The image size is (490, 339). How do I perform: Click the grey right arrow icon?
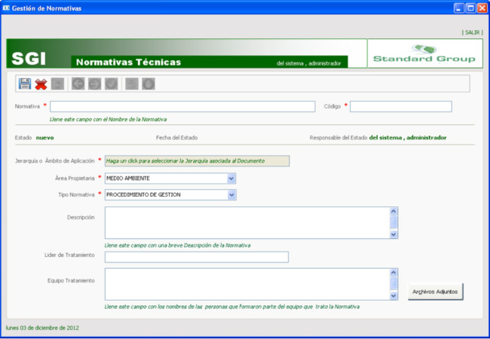pos(94,84)
